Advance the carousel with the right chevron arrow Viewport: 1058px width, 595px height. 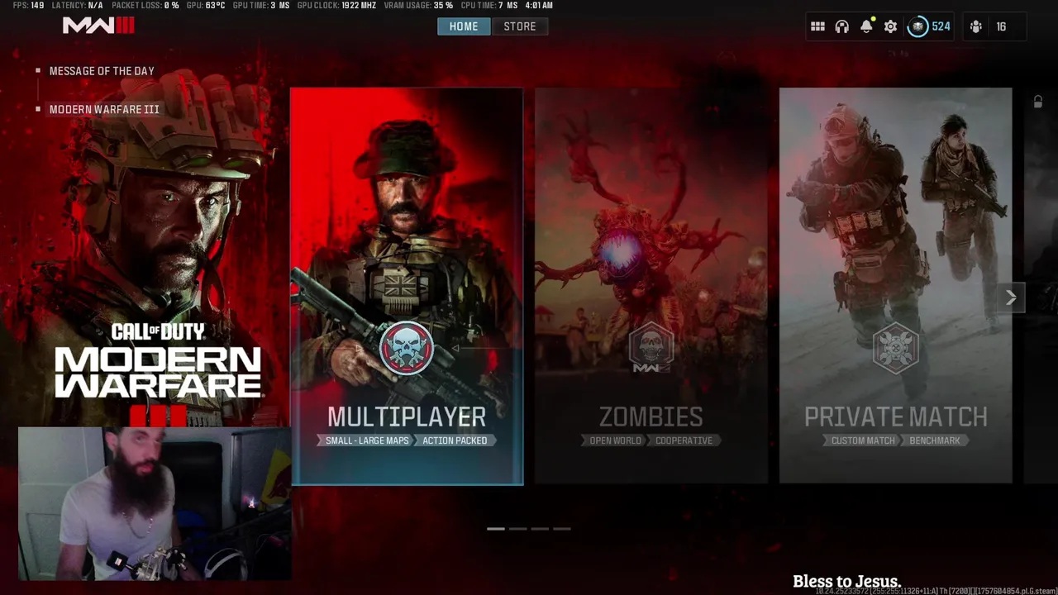[x=1011, y=298]
